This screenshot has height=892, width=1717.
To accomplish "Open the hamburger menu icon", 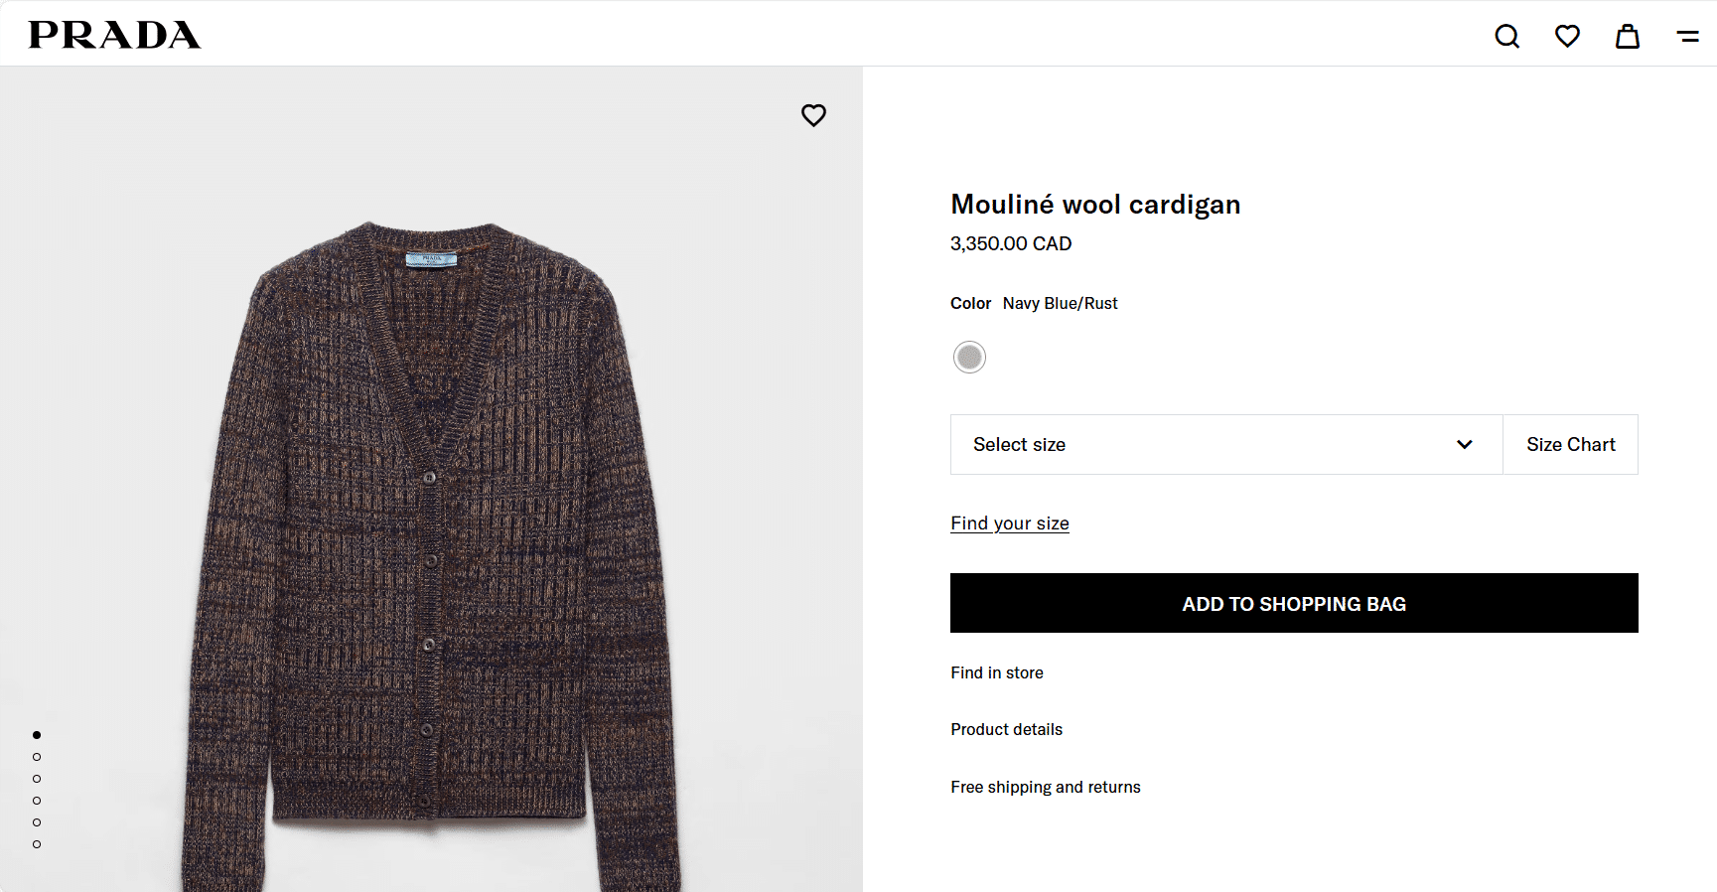I will (x=1687, y=37).
